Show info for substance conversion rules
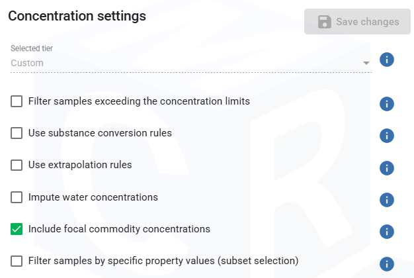Image resolution: width=414 pixels, height=278 pixels. (387, 136)
